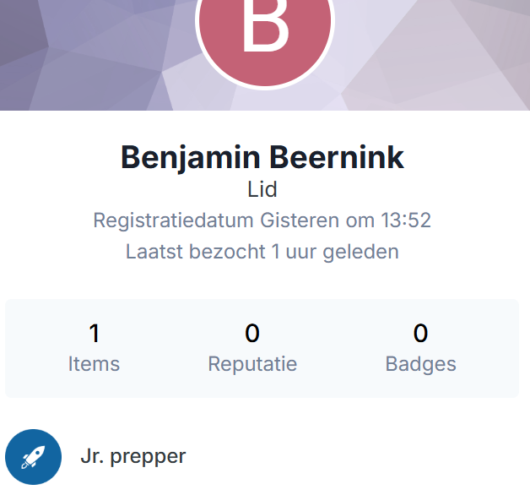Click the Registratiedatum label

[173, 220]
